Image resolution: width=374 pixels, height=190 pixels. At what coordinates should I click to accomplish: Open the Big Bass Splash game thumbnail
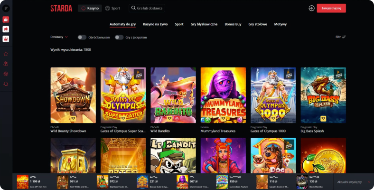[323, 95]
